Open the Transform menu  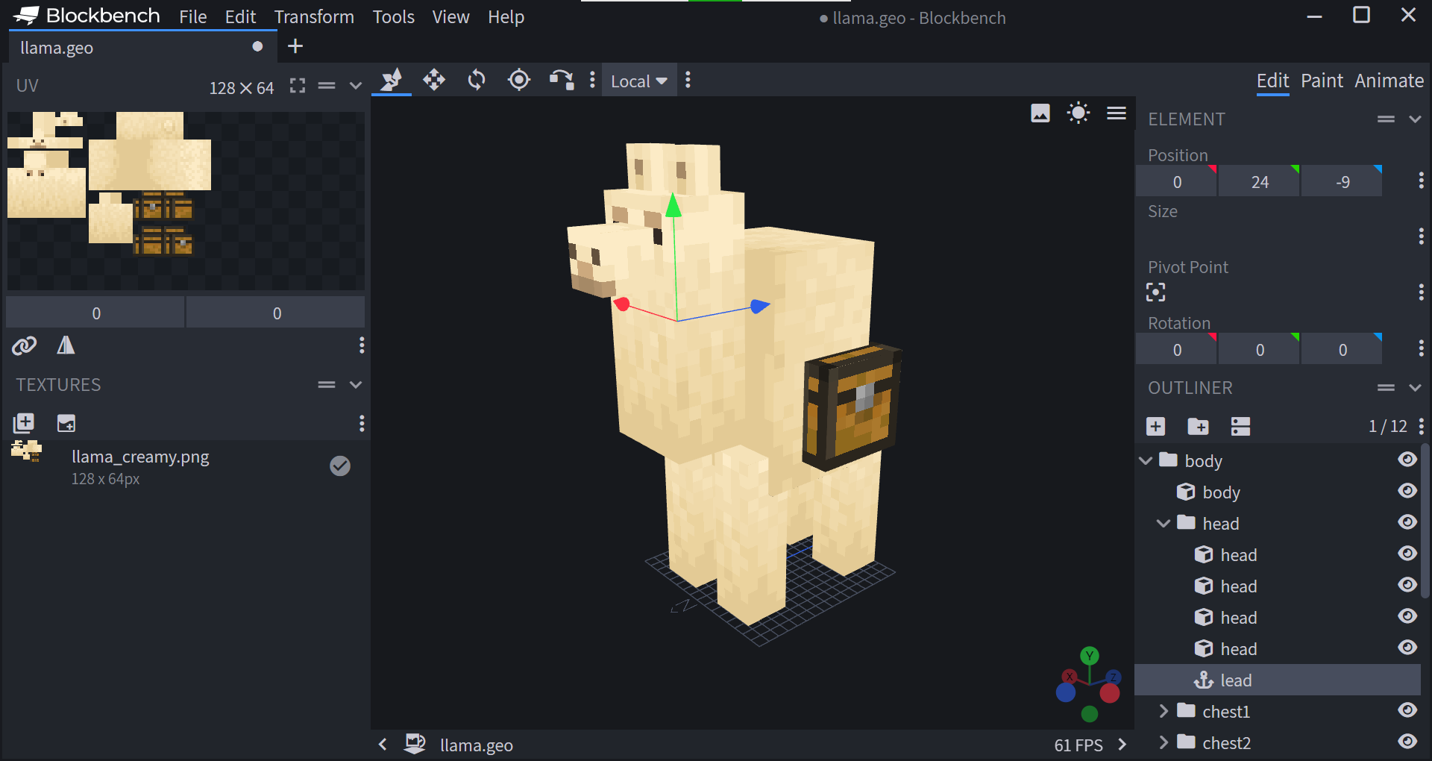pyautogui.click(x=314, y=16)
